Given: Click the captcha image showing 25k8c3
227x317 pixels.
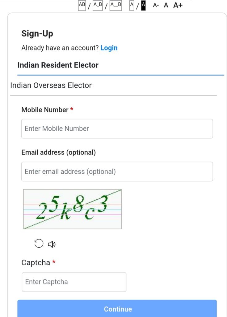Looking at the screenshot, I should (72, 209).
